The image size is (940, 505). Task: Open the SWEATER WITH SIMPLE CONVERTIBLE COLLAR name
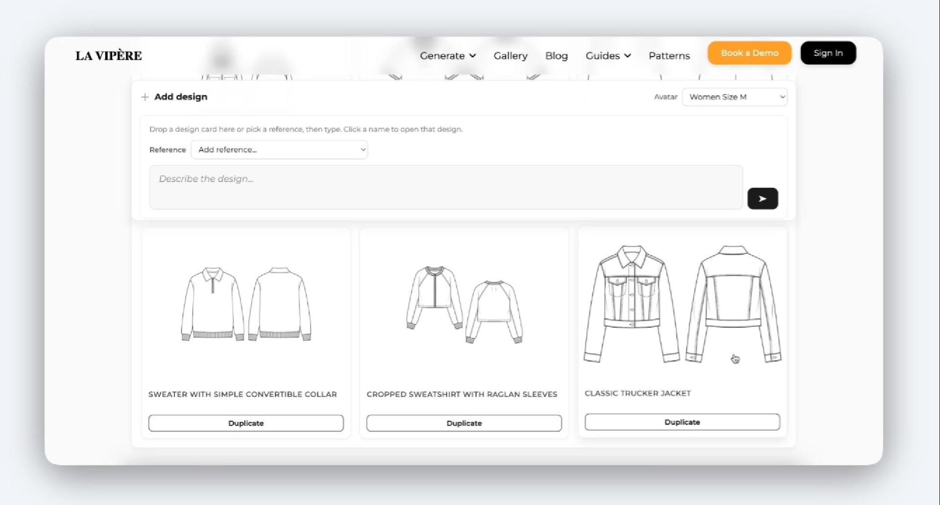click(242, 394)
